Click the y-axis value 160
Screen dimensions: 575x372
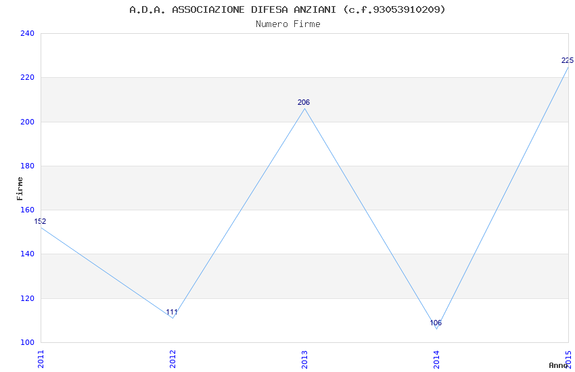click(27, 210)
